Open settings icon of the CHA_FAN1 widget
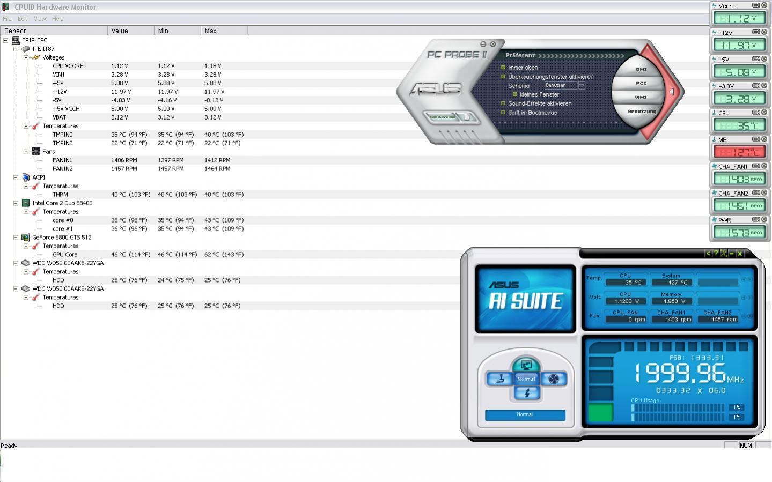The image size is (772, 482). click(755, 166)
